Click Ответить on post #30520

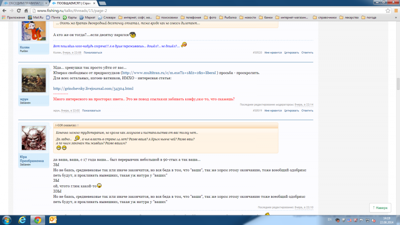point(307,52)
